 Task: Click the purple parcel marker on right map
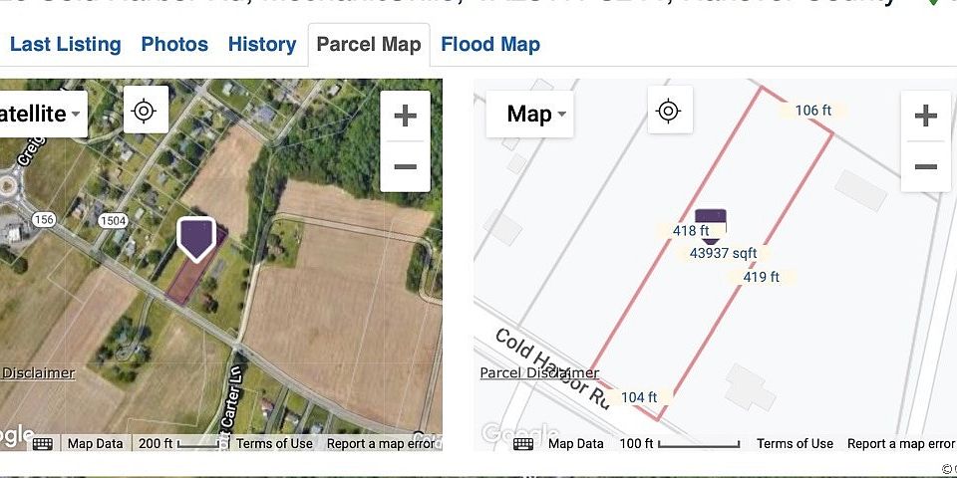(x=710, y=224)
